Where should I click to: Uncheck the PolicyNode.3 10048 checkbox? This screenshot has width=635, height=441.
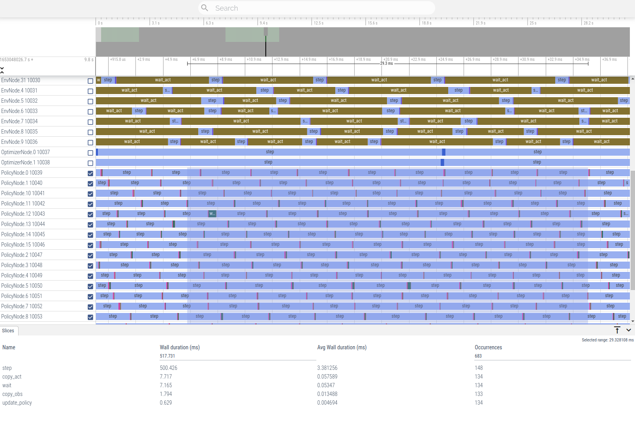tap(90, 266)
